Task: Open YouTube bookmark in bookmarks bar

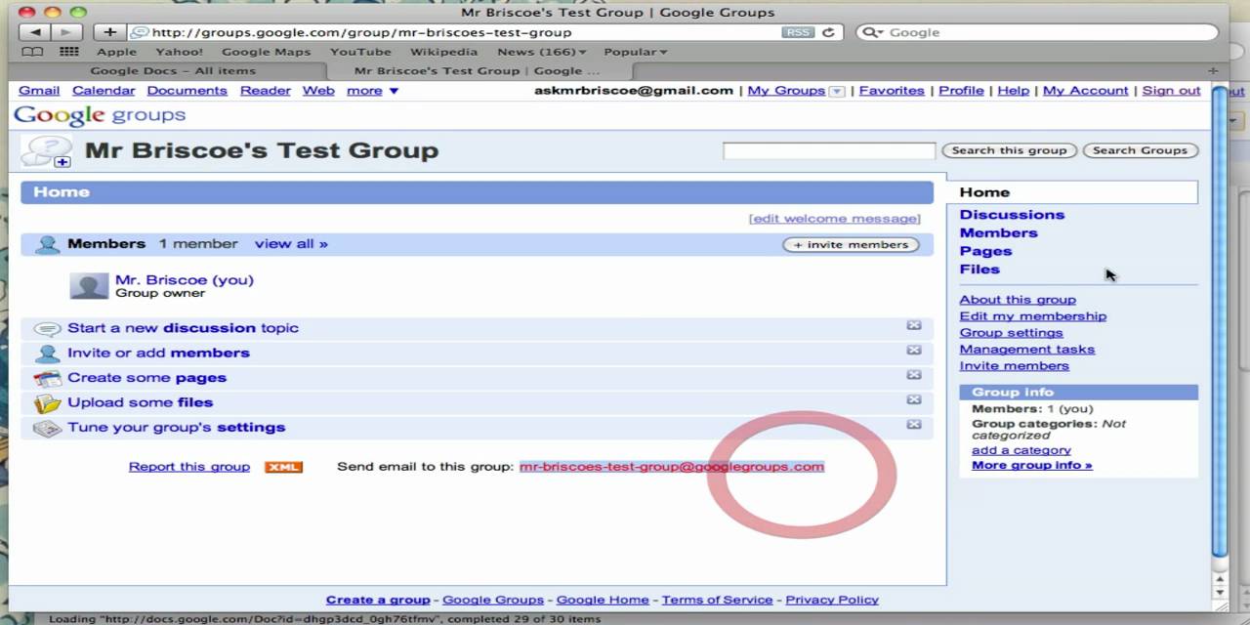Action: tap(360, 52)
